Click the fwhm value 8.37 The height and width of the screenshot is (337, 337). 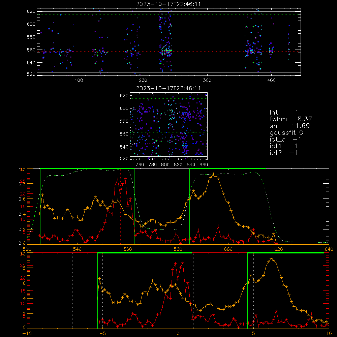coord(305,119)
